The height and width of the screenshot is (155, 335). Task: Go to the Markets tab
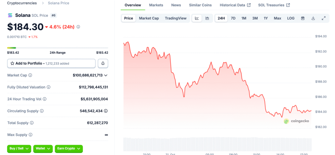click(156, 5)
